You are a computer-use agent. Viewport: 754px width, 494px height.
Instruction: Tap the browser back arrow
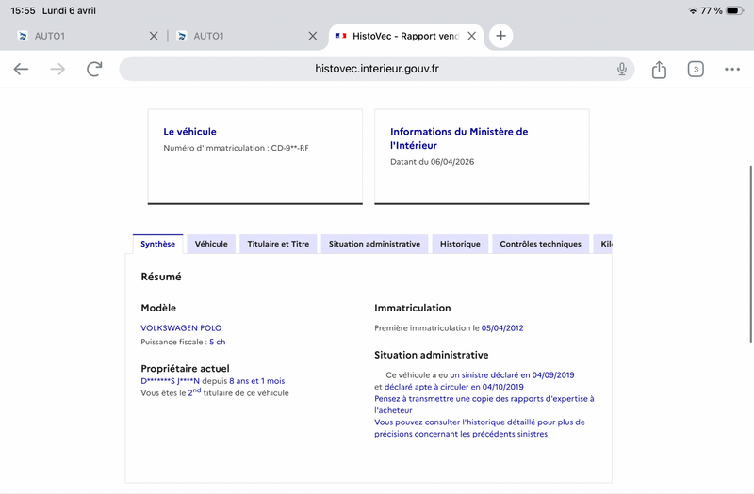(x=21, y=69)
